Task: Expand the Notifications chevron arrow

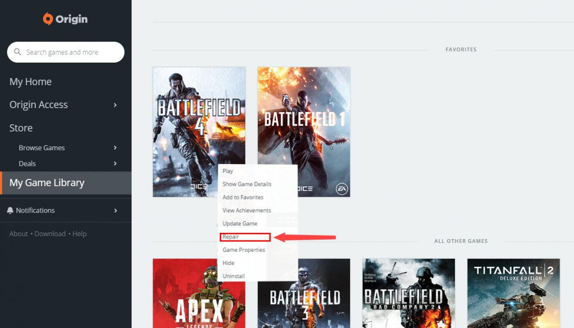Action: pos(115,210)
